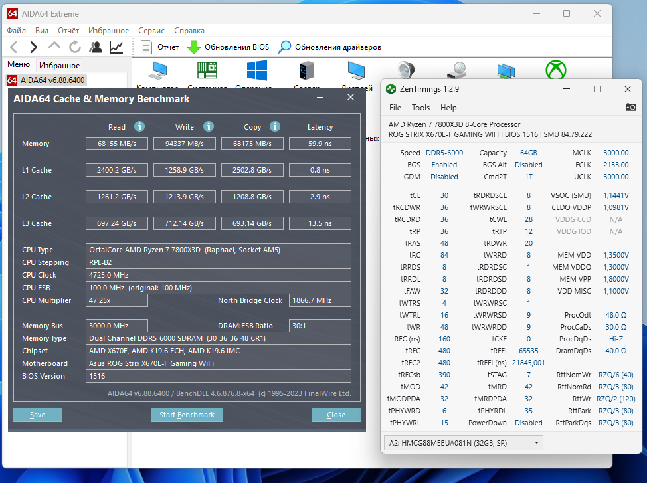Open the Файл menu
The height and width of the screenshot is (483, 647).
click(x=16, y=31)
